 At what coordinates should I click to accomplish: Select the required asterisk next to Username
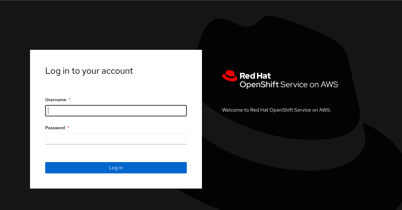point(69,99)
